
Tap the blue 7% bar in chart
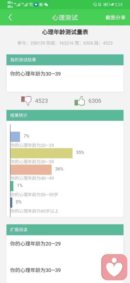click(x=15, y=137)
